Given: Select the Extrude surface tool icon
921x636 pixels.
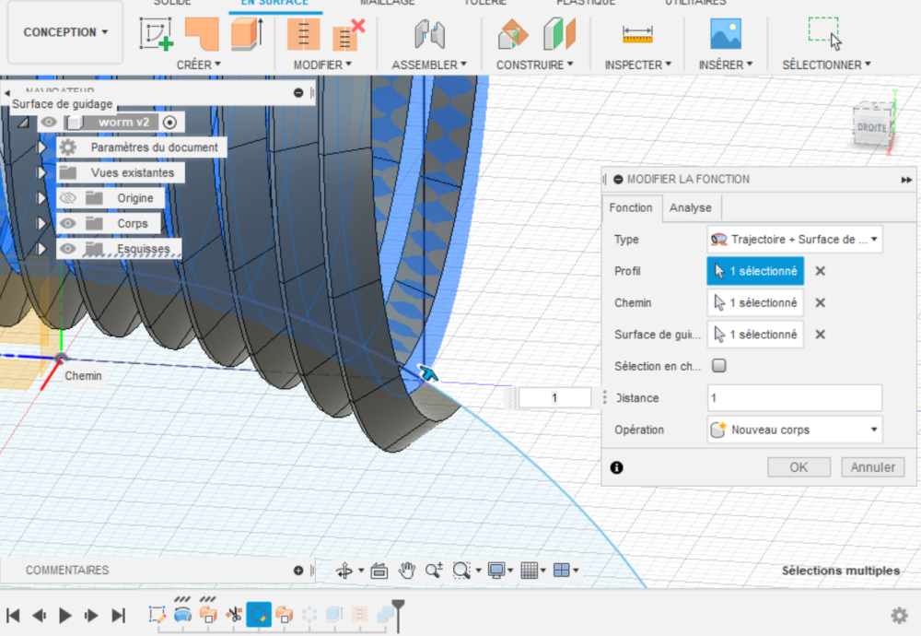Looking at the screenshot, I should point(246,34).
